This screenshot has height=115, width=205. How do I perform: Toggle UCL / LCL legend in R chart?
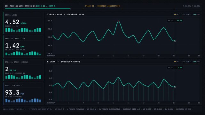[x=179, y=62]
